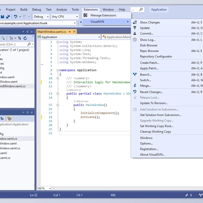Click the search magnifier in the menu bar
Image resolution: width=203 pixels, height=203 pixels.
coord(141,9)
